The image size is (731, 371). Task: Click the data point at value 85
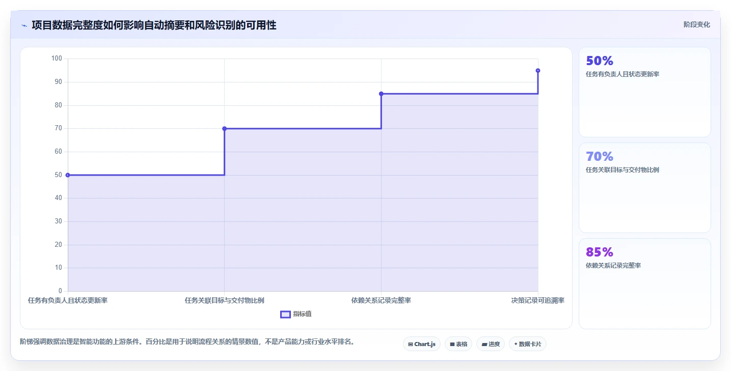click(x=381, y=94)
